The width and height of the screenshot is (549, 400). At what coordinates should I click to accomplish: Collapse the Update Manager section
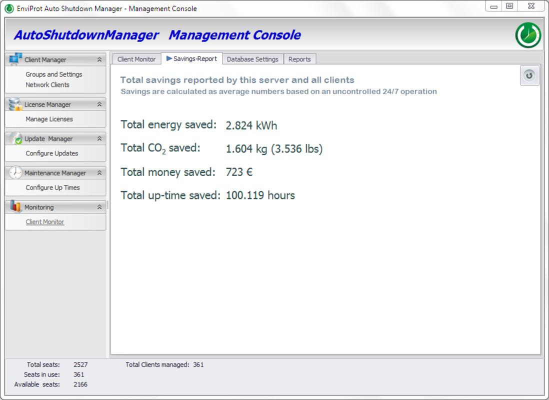[99, 138]
